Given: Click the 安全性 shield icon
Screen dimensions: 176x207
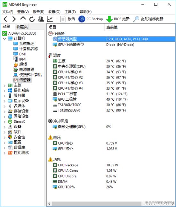Looking at the screenshot, I should click(x=10, y=137).
